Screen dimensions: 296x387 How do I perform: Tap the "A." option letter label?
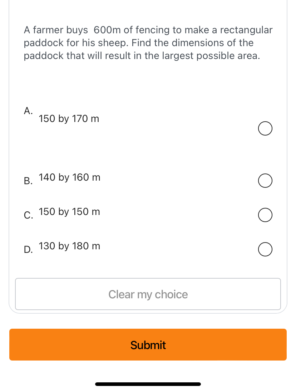click(x=28, y=111)
